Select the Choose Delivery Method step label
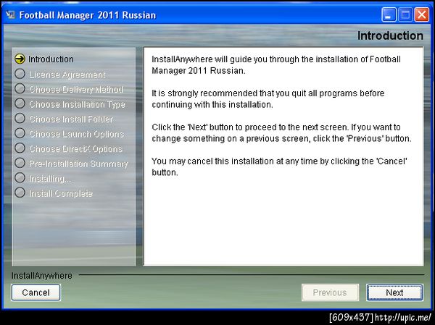Image resolution: width=435 pixels, height=325 pixels. 76,89
